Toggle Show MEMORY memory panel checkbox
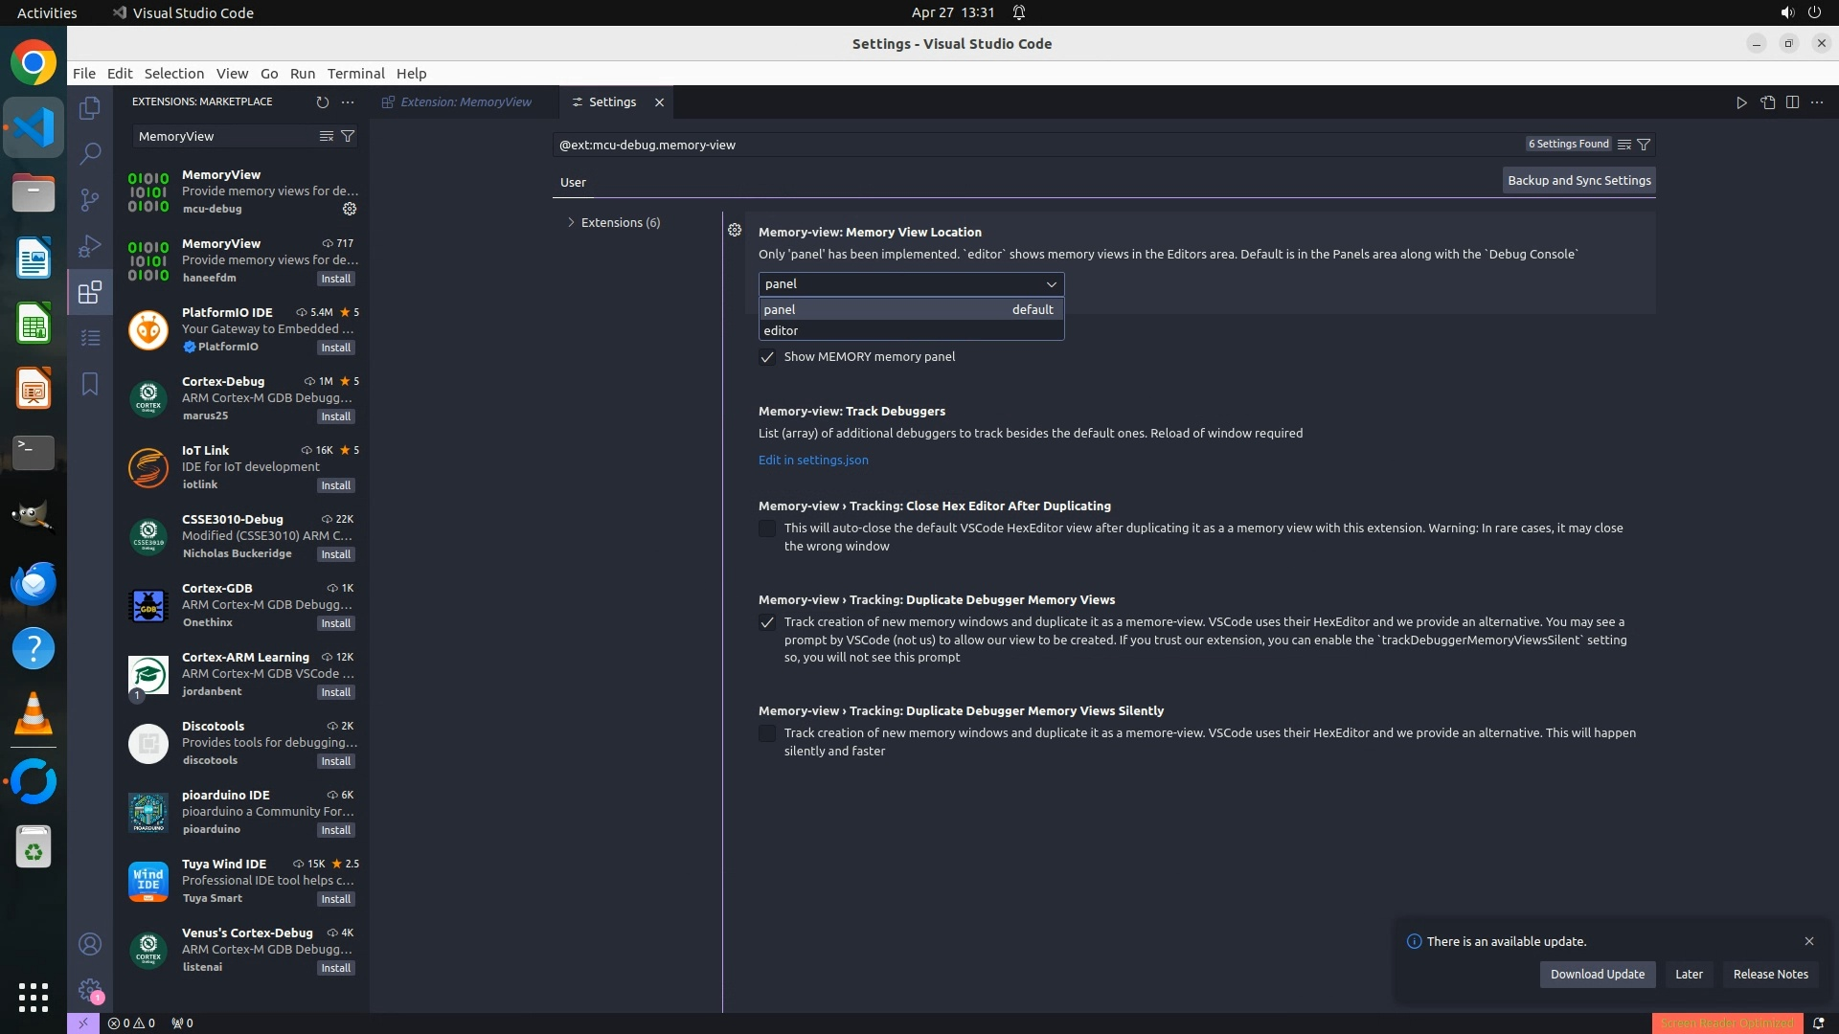Image resolution: width=1839 pixels, height=1034 pixels. (x=767, y=357)
